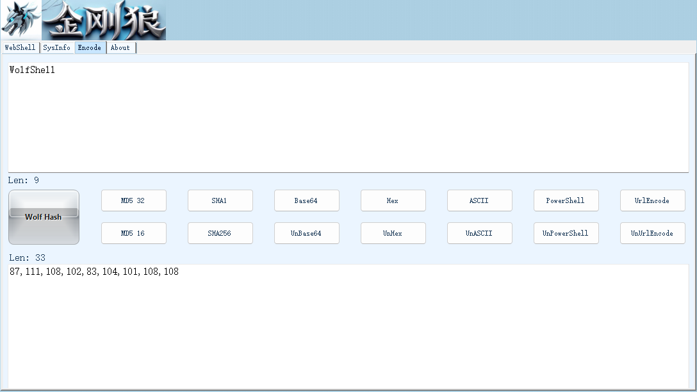Click in the output text area with ASCII codes
This screenshot has width=697, height=392.
point(348,327)
